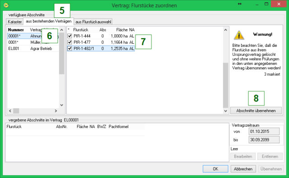The image size is (289, 178).
Task: Click the Bearbeiten button
Action: (243, 156)
